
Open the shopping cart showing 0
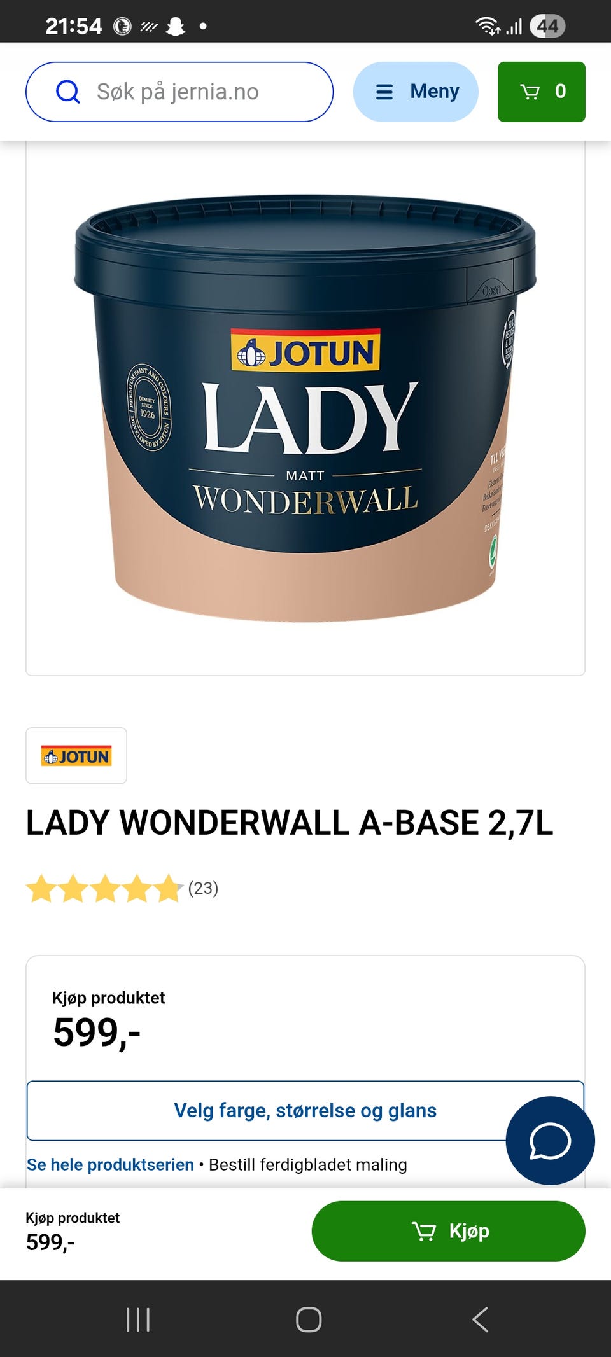coord(542,92)
